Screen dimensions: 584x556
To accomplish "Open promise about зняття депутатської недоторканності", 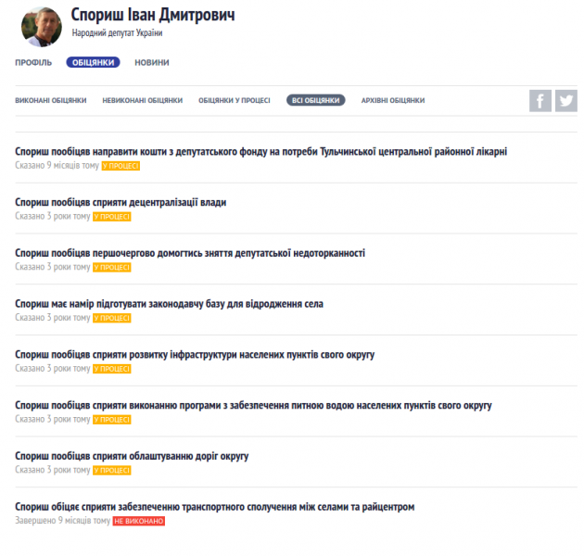I will click(190, 253).
